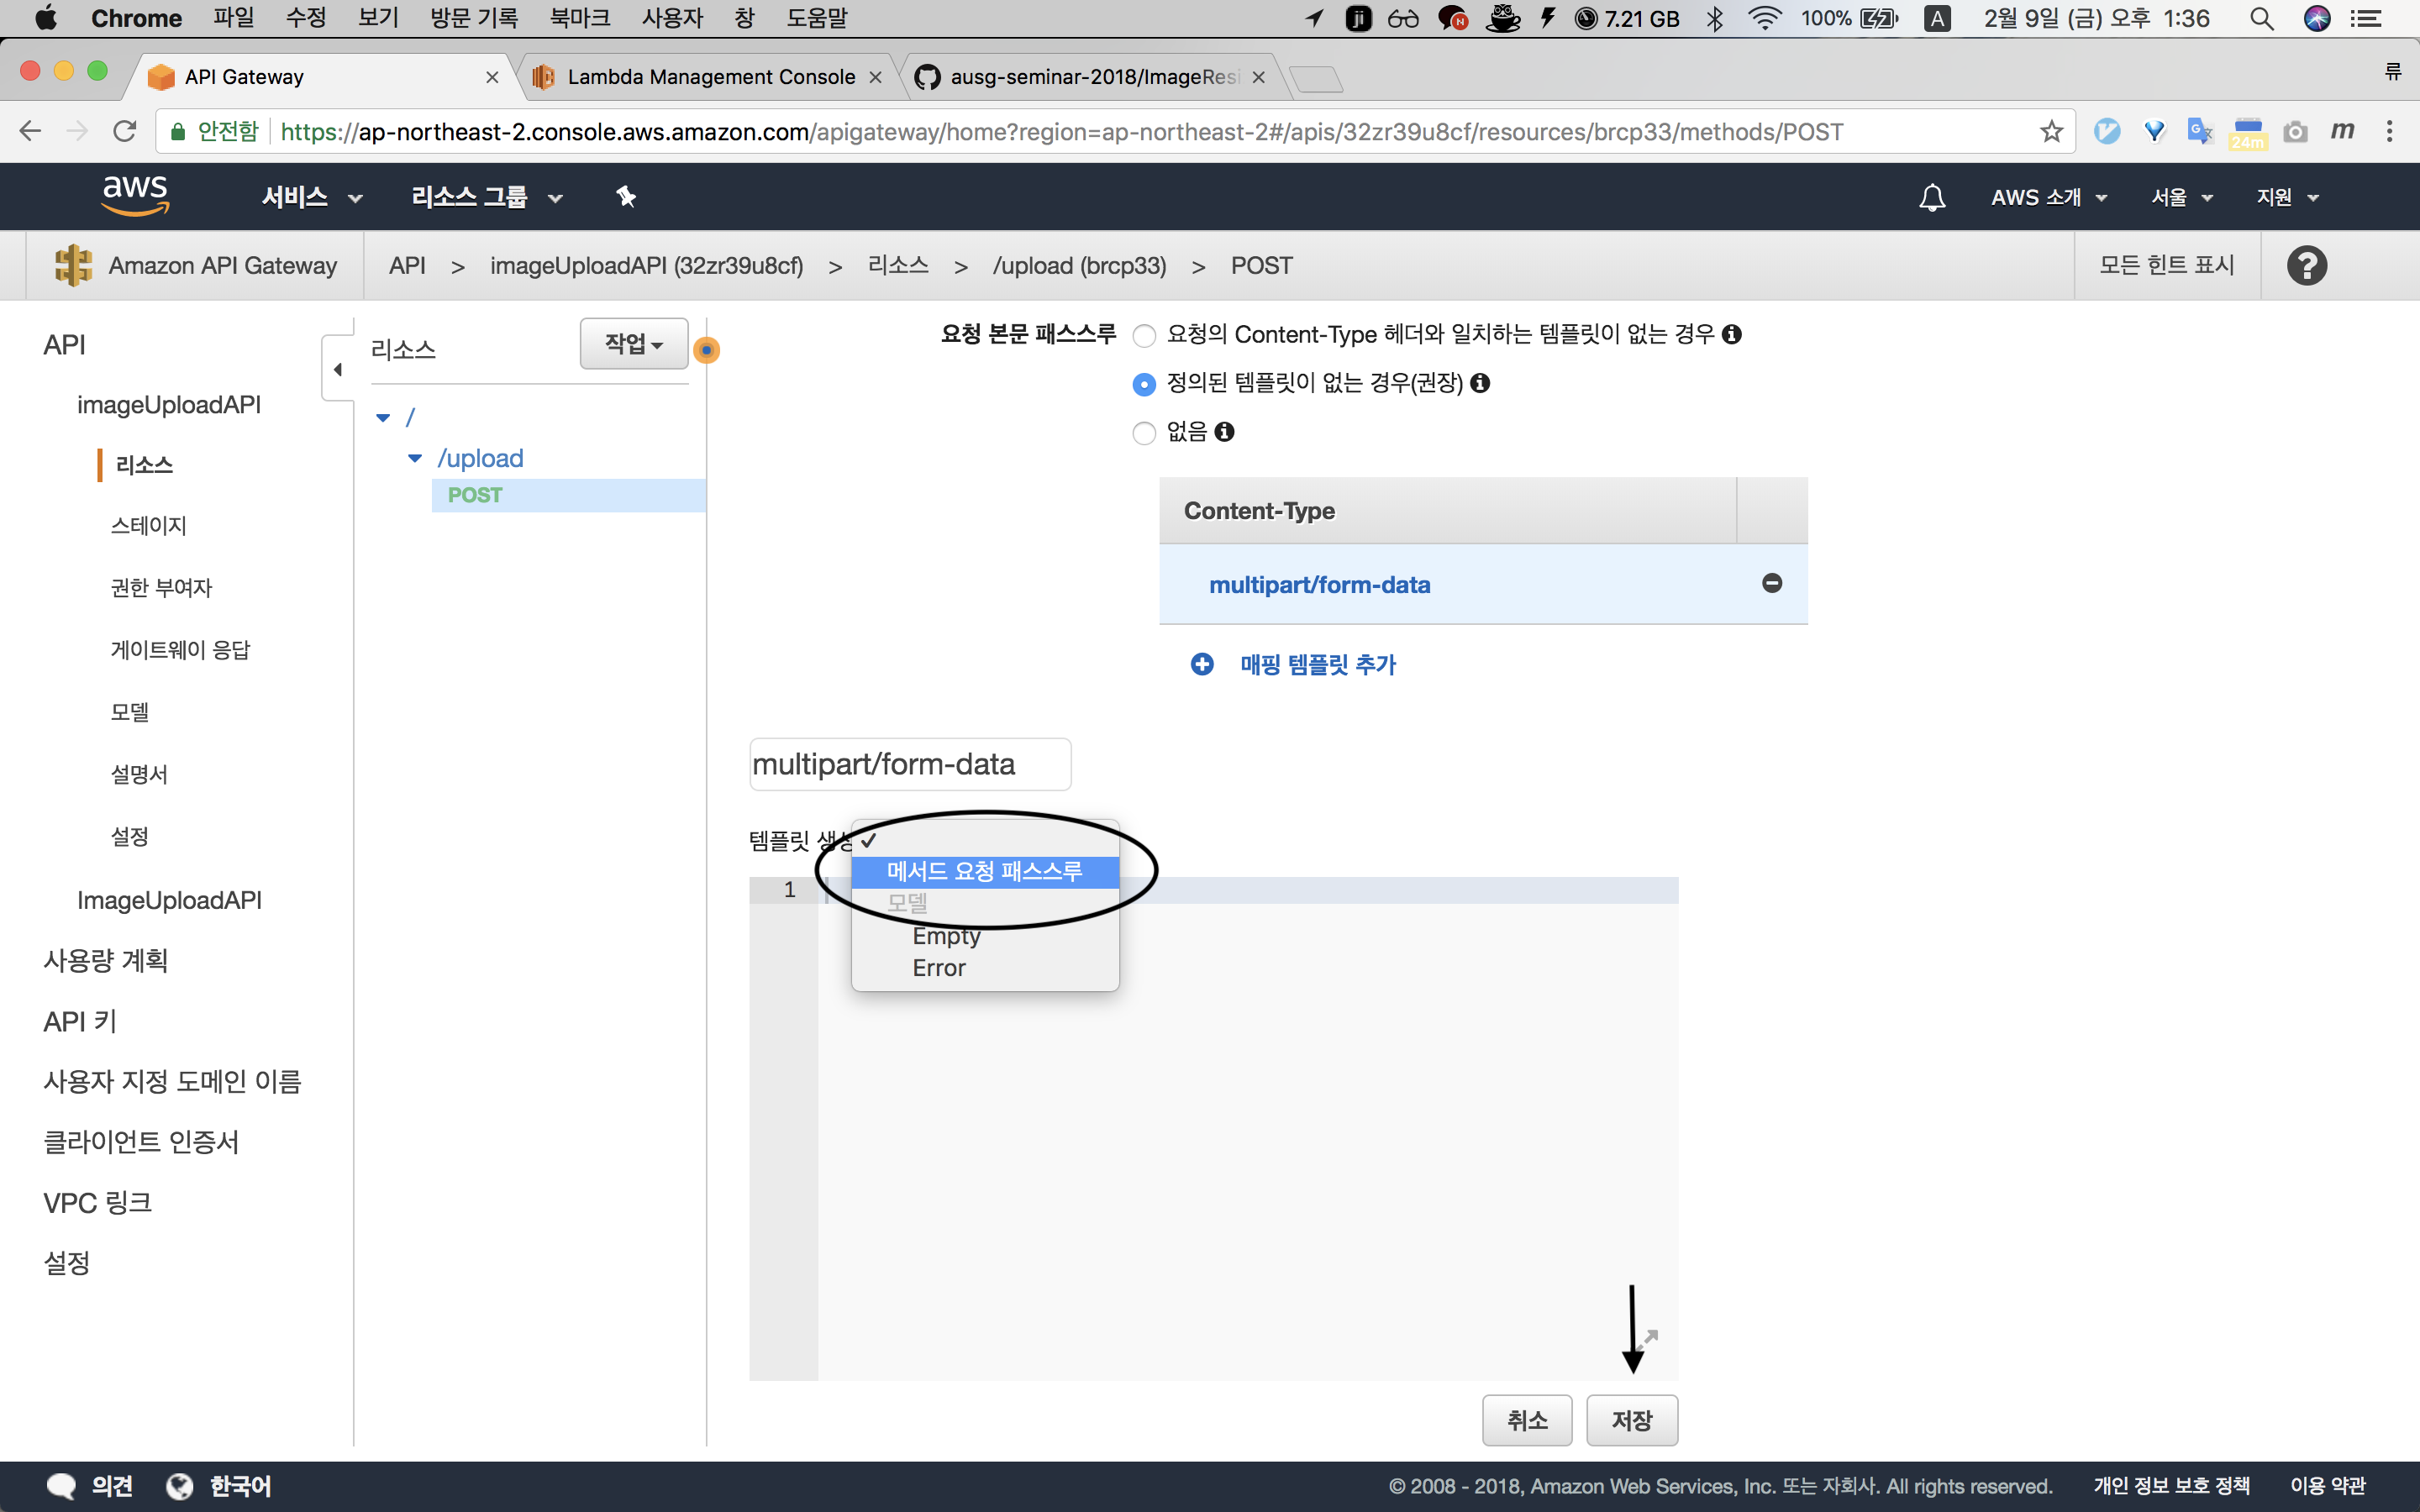Click the 취소 button
This screenshot has height=1512, width=2420.
click(1526, 1420)
